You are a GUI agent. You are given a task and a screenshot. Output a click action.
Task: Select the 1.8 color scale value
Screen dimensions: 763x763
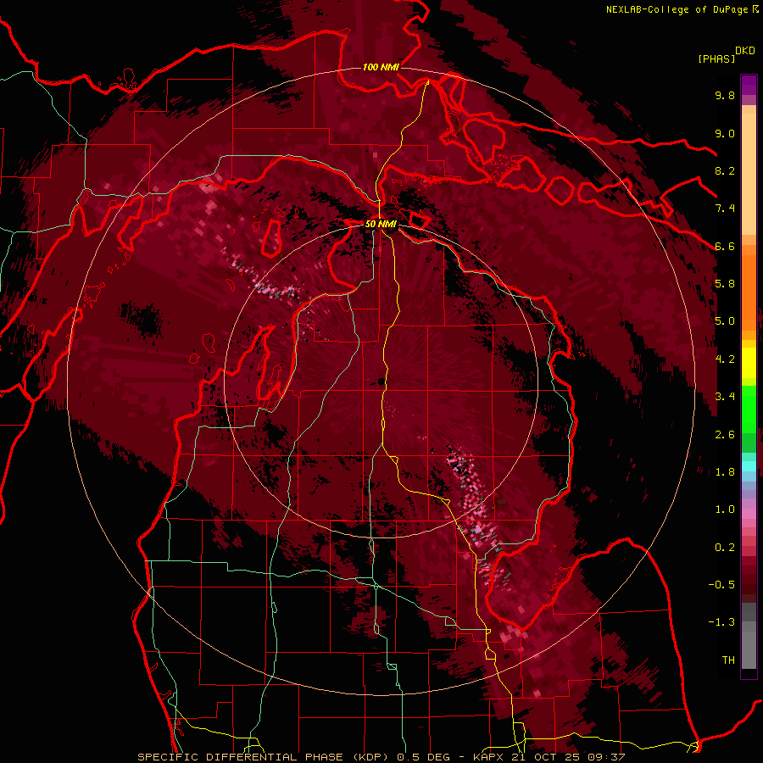coord(725,472)
